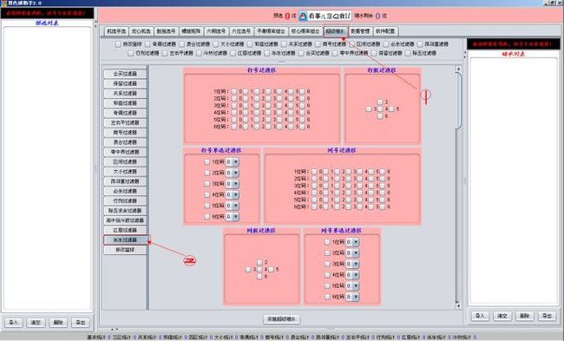Viewport: 564px width, 341px height.
Task: Click 导入 under the left list
Action: 13,322
